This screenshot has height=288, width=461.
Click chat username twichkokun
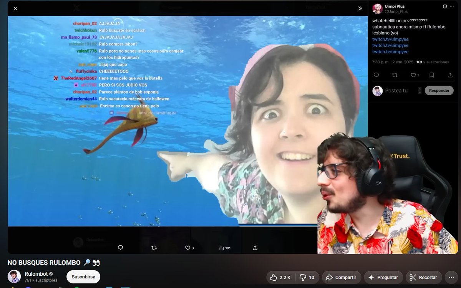coord(85,30)
